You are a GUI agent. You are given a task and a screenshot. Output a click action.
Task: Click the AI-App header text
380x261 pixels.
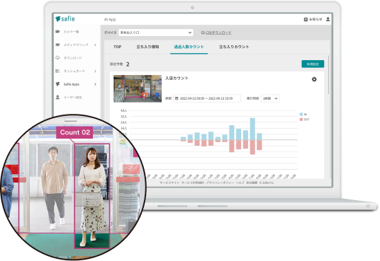click(110, 19)
